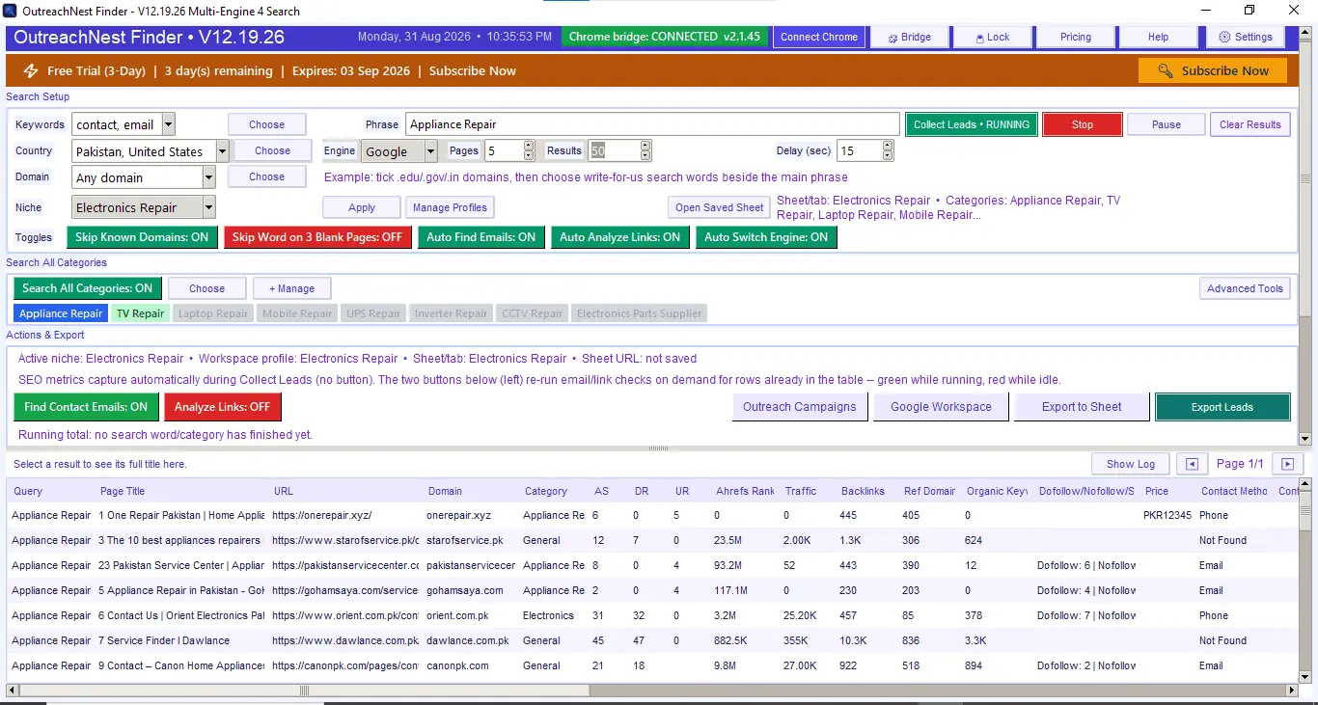
Task: Click Clear Results
Action: tap(1250, 124)
